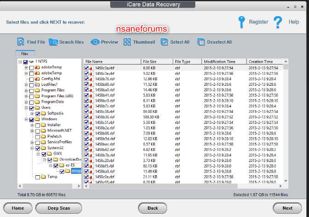Sort by File Size column header
309x217 pixels.
pos(157,61)
